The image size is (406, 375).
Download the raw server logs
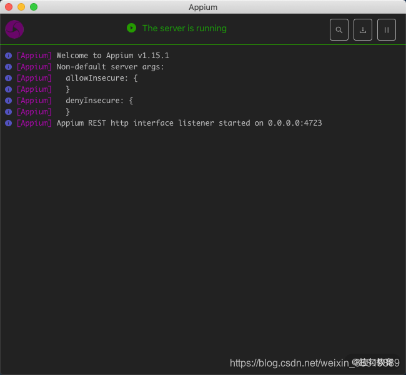pos(363,30)
